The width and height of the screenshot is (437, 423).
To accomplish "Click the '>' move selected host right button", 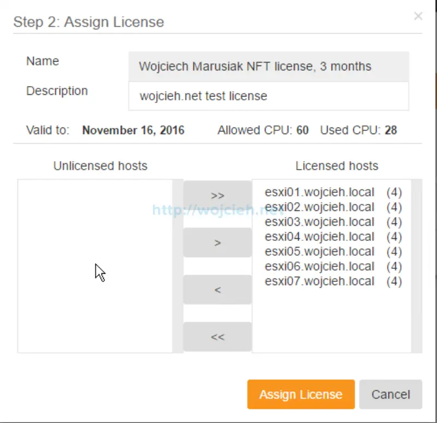I will pyautogui.click(x=217, y=242).
